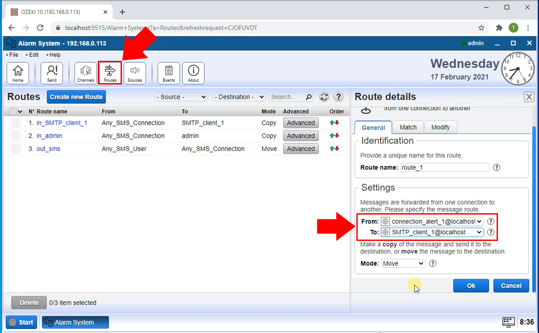
Task: Click Advanced for in_admin route
Action: [x=301, y=136]
